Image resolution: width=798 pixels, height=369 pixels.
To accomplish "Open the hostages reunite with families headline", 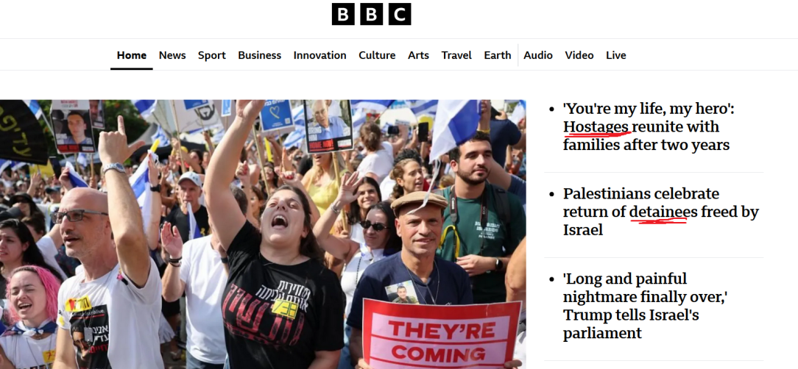I will tap(649, 126).
